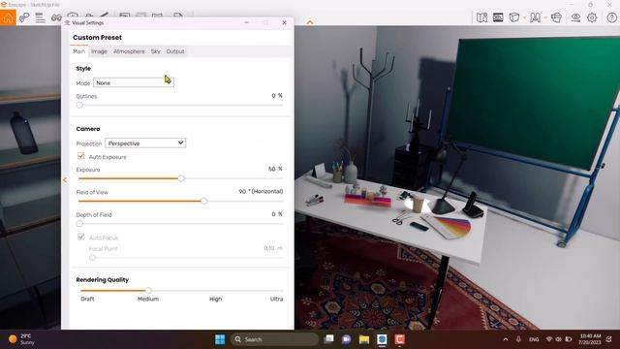Toggle the Auto Focus checkbox

[x=81, y=237]
